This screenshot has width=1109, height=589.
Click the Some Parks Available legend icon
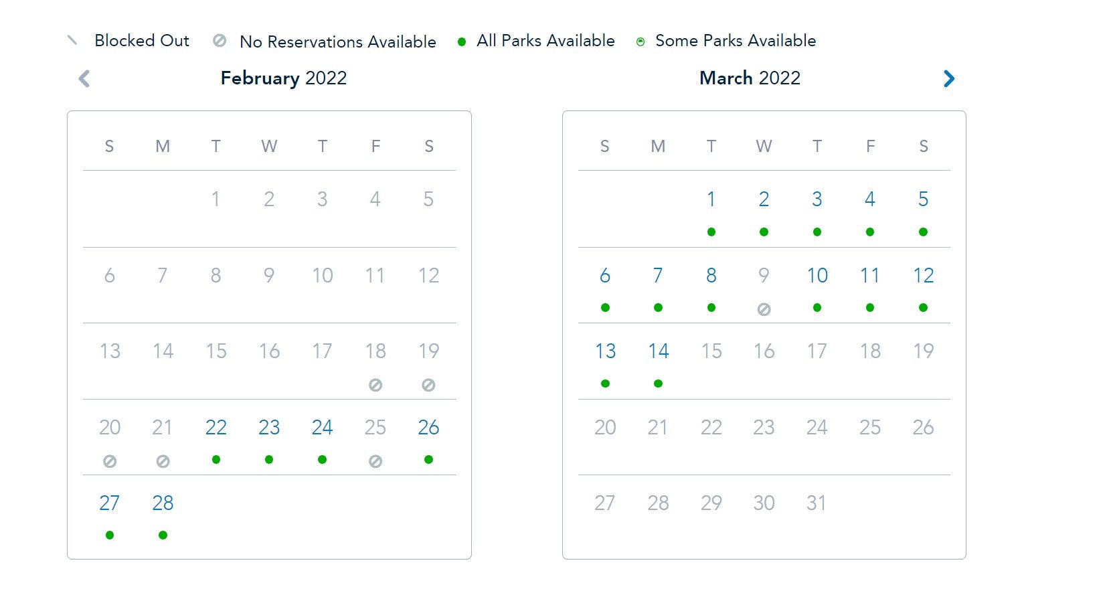click(641, 42)
